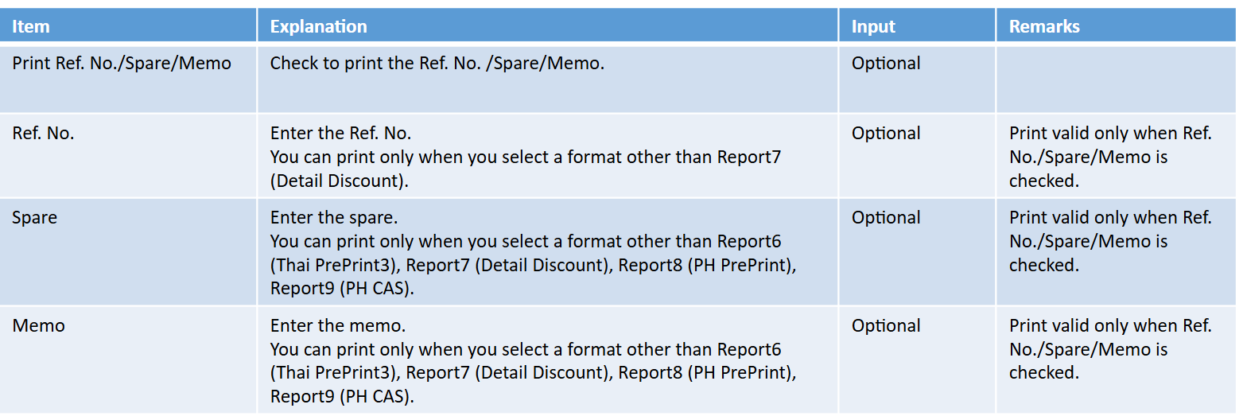This screenshot has height=416, width=1243.
Task: Click Optional in the Memo row
Action: click(886, 326)
